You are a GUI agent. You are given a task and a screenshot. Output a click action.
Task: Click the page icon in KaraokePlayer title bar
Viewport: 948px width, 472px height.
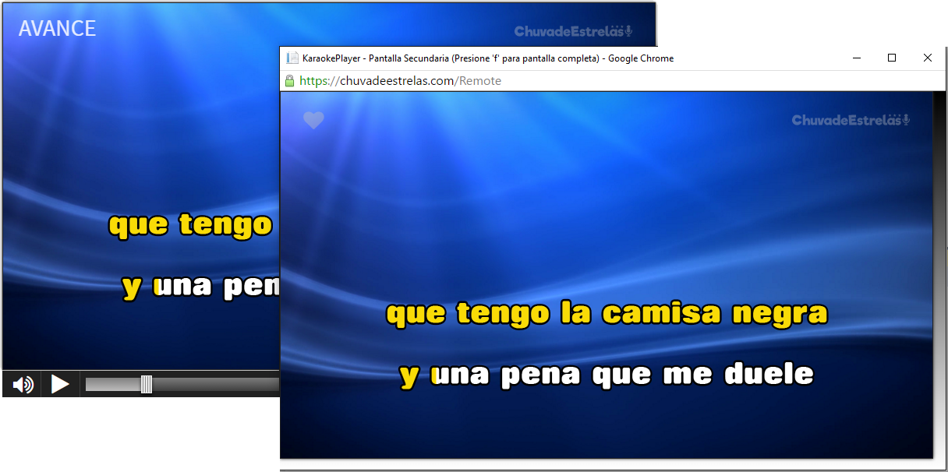coord(292,58)
